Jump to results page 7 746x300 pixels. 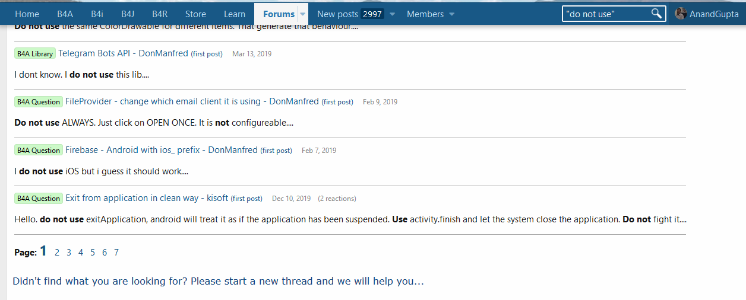pyautogui.click(x=116, y=253)
